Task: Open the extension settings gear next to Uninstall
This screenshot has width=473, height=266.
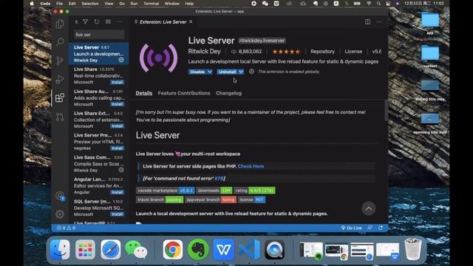Action: tap(251, 72)
